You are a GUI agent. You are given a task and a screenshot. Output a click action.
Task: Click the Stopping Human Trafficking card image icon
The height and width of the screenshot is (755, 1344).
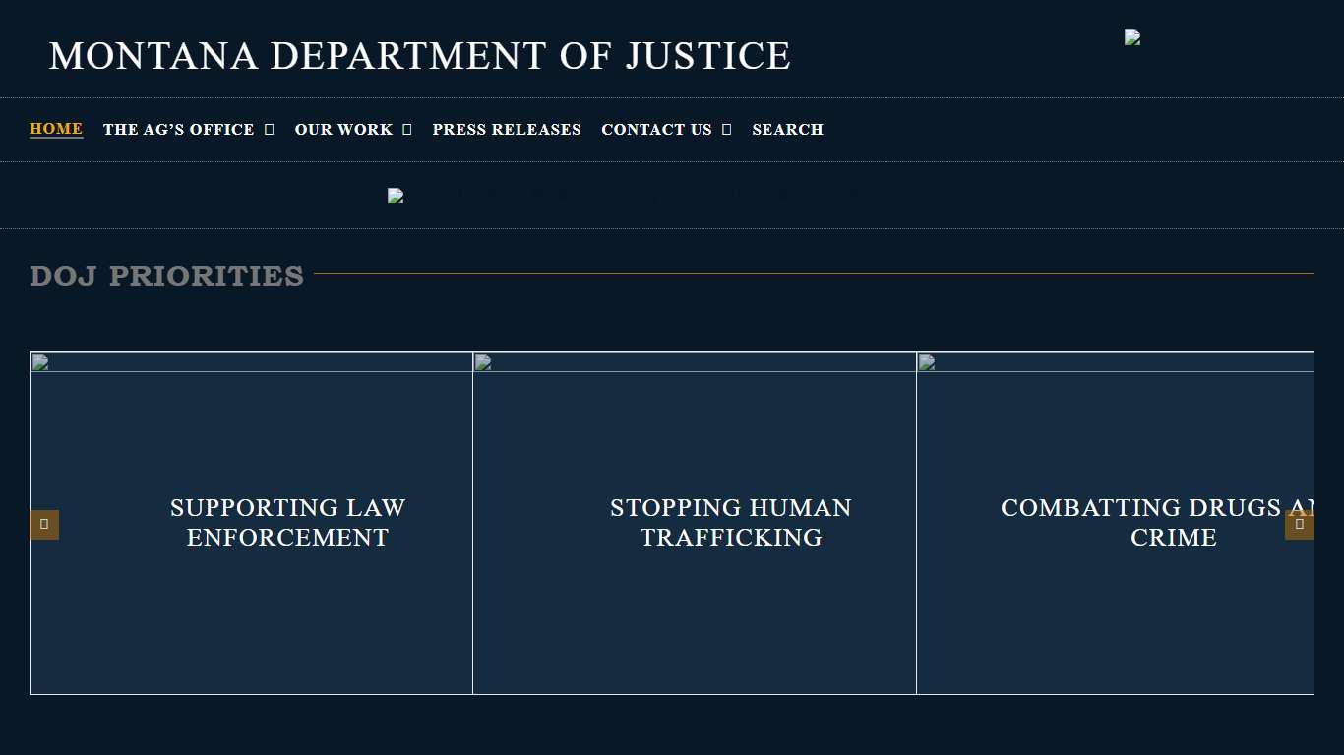(x=483, y=362)
